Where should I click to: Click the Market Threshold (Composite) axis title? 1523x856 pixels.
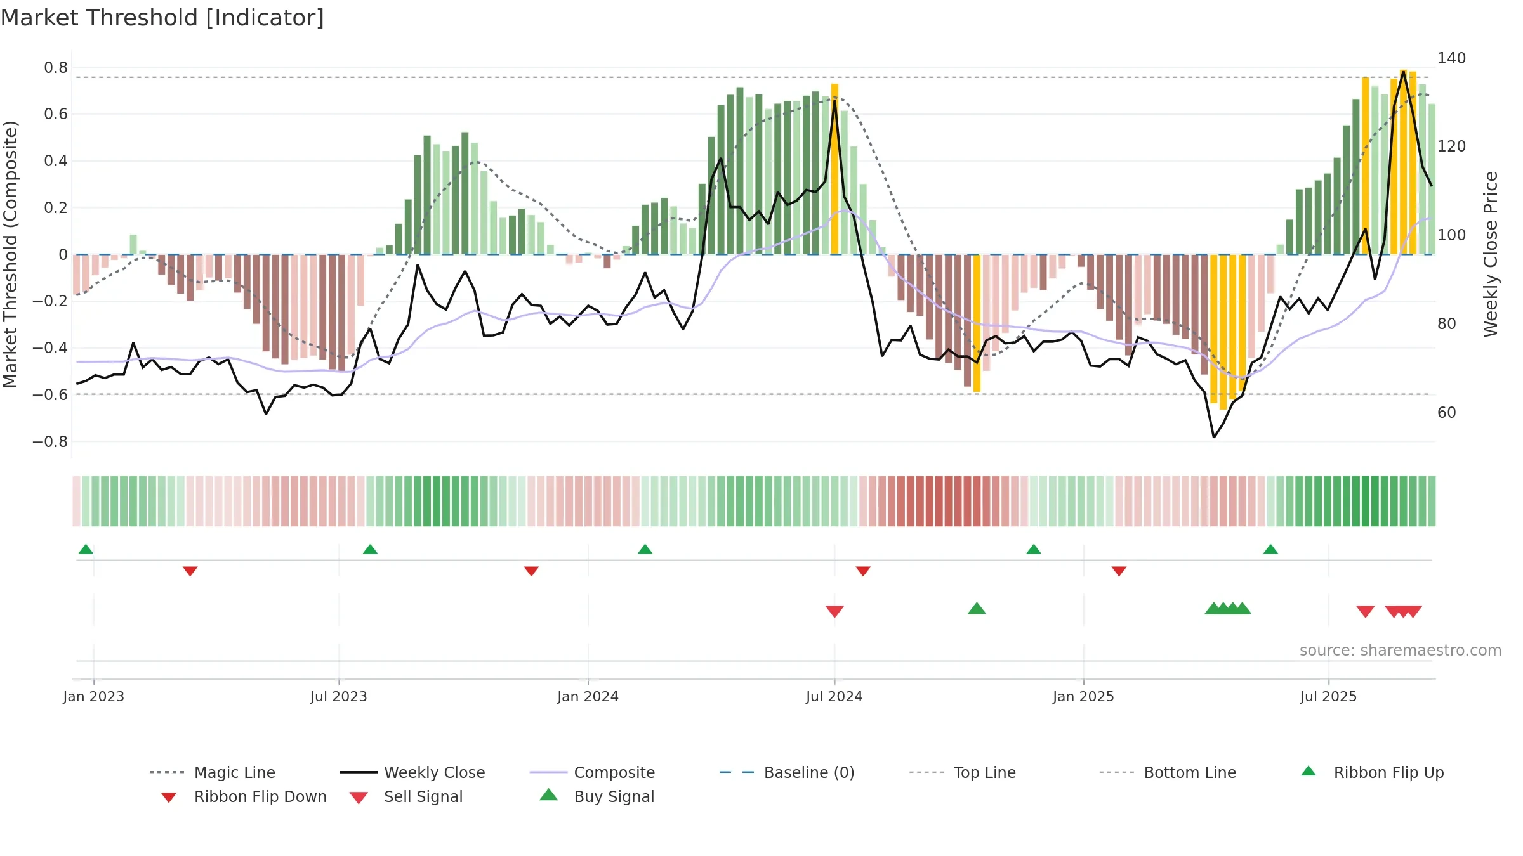click(x=10, y=254)
